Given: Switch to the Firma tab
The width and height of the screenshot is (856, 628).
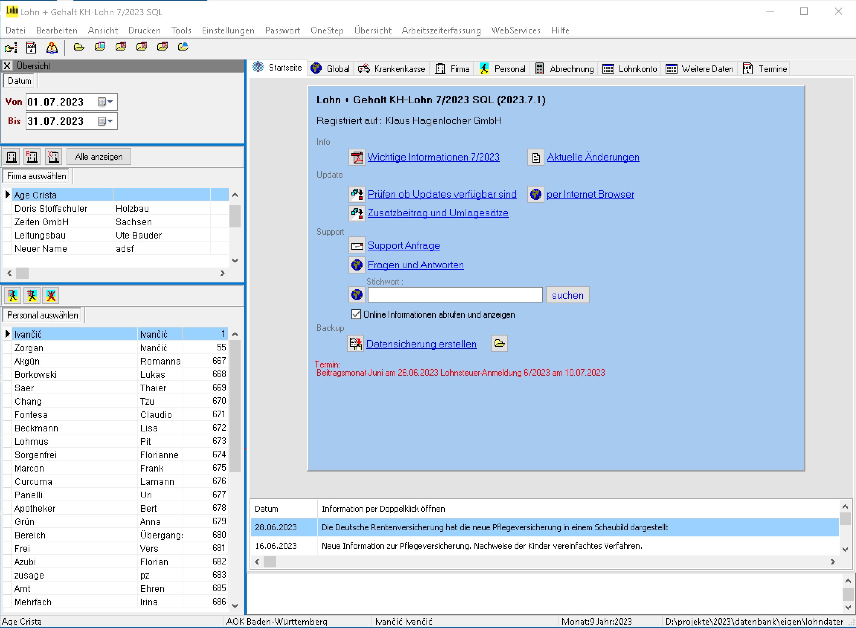Looking at the screenshot, I should pyautogui.click(x=452, y=69).
